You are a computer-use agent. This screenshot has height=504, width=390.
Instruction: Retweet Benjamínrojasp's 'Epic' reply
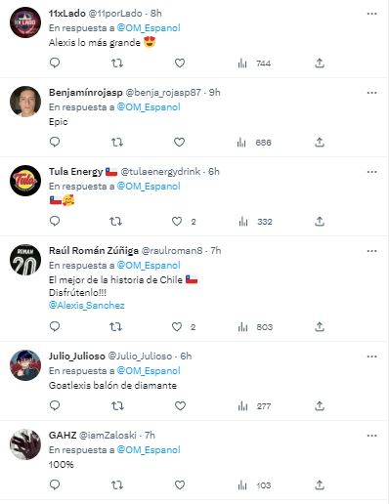click(117, 142)
